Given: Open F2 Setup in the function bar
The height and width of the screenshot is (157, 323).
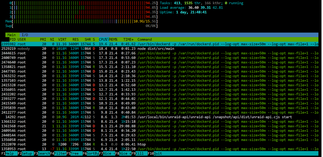Looking at the screenshot, I should pos(26,153).
